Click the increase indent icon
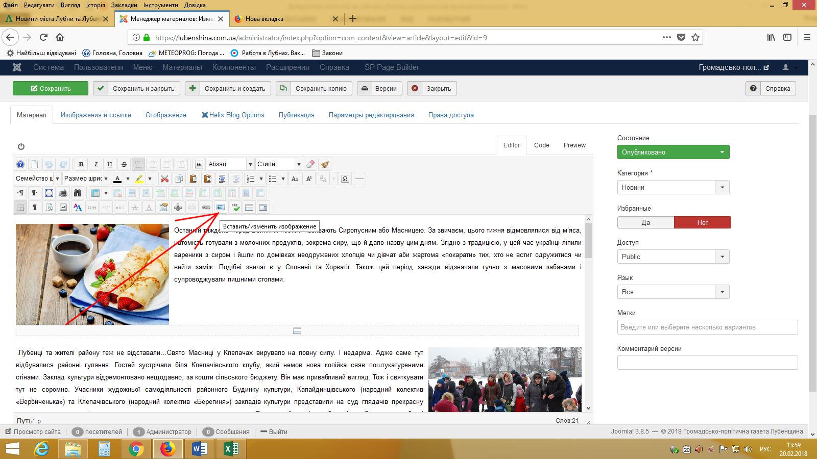The height and width of the screenshot is (459, 817). 222,178
